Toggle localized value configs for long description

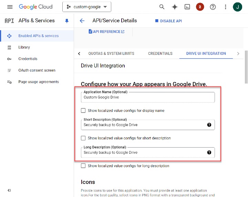(83, 166)
